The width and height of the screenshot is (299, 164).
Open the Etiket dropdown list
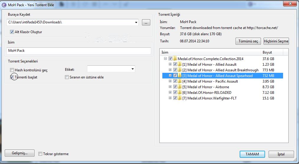pos(132,69)
